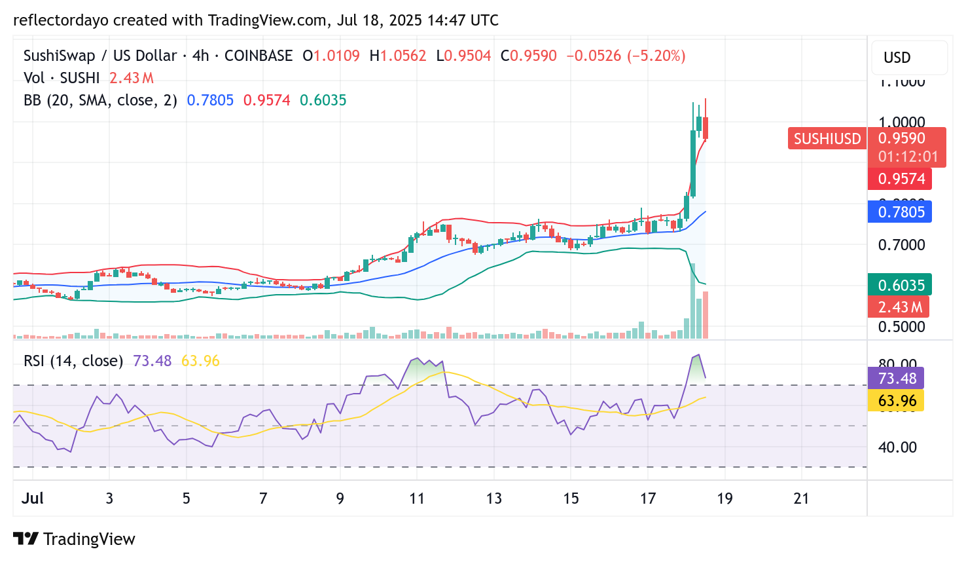
Task: Click the H1.0562 high price value
Action: pyautogui.click(x=398, y=56)
